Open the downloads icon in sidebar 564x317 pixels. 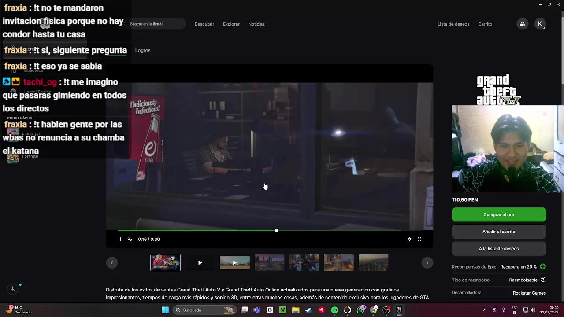(13, 289)
